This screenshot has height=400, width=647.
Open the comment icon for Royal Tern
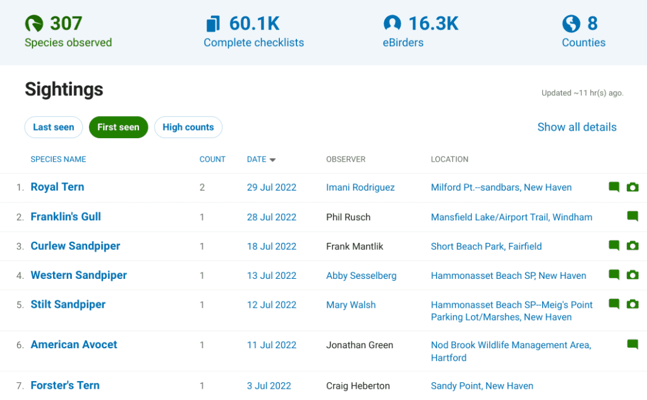click(x=614, y=187)
